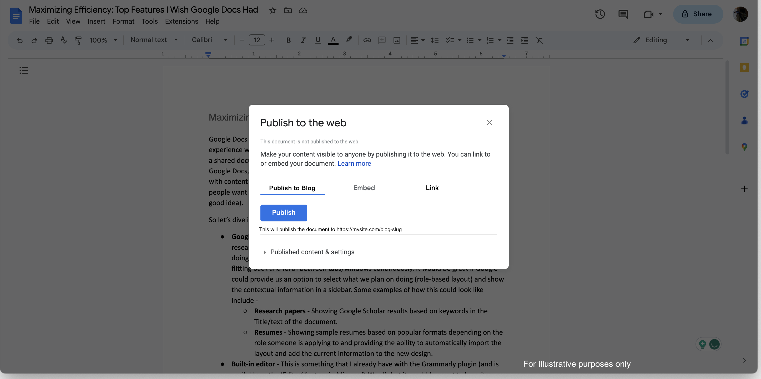
Task: Click the font size field
Action: coord(257,40)
